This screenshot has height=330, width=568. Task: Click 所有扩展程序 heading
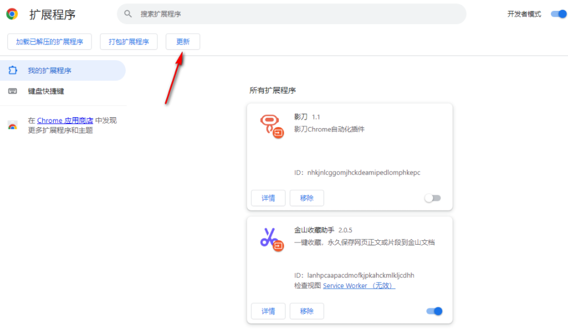273,90
